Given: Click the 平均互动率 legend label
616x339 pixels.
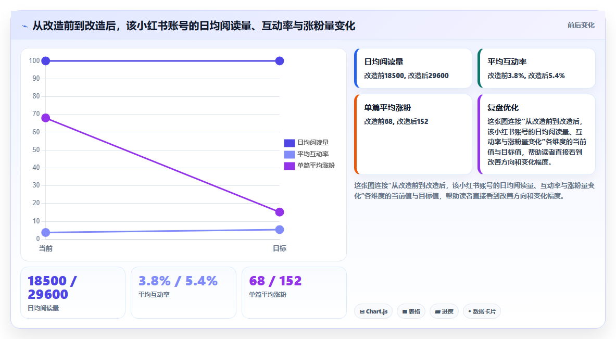Looking at the screenshot, I should 313,154.
